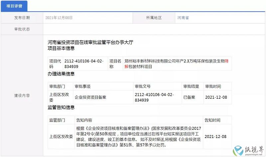Select 上街区发改委 in approval table
266x157 pixels.
(x=59, y=97)
